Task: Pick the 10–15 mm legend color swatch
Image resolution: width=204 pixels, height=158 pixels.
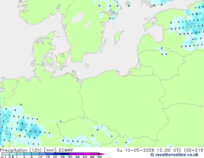Action: 42,154
